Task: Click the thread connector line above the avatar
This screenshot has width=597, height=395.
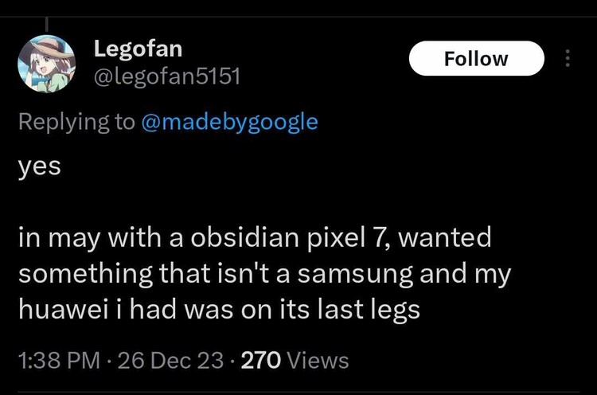Action: pyautogui.click(x=46, y=28)
